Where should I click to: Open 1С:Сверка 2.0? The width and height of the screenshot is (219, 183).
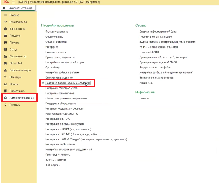pos(54,165)
